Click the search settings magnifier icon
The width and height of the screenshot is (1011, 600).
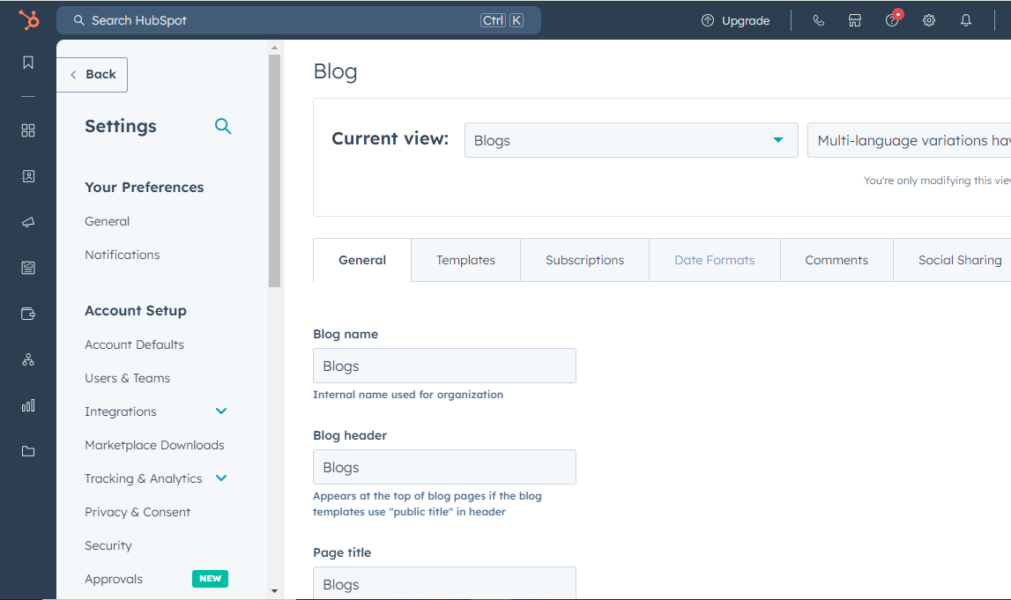(223, 126)
